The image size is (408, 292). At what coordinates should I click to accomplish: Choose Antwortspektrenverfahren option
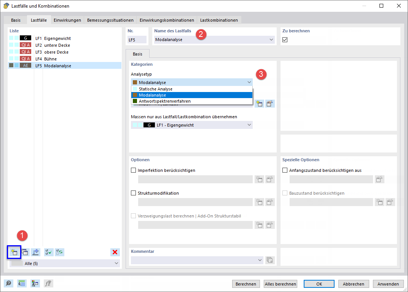coord(192,101)
